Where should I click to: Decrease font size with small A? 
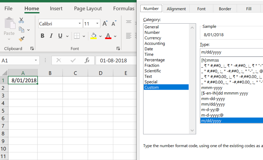point(114,24)
